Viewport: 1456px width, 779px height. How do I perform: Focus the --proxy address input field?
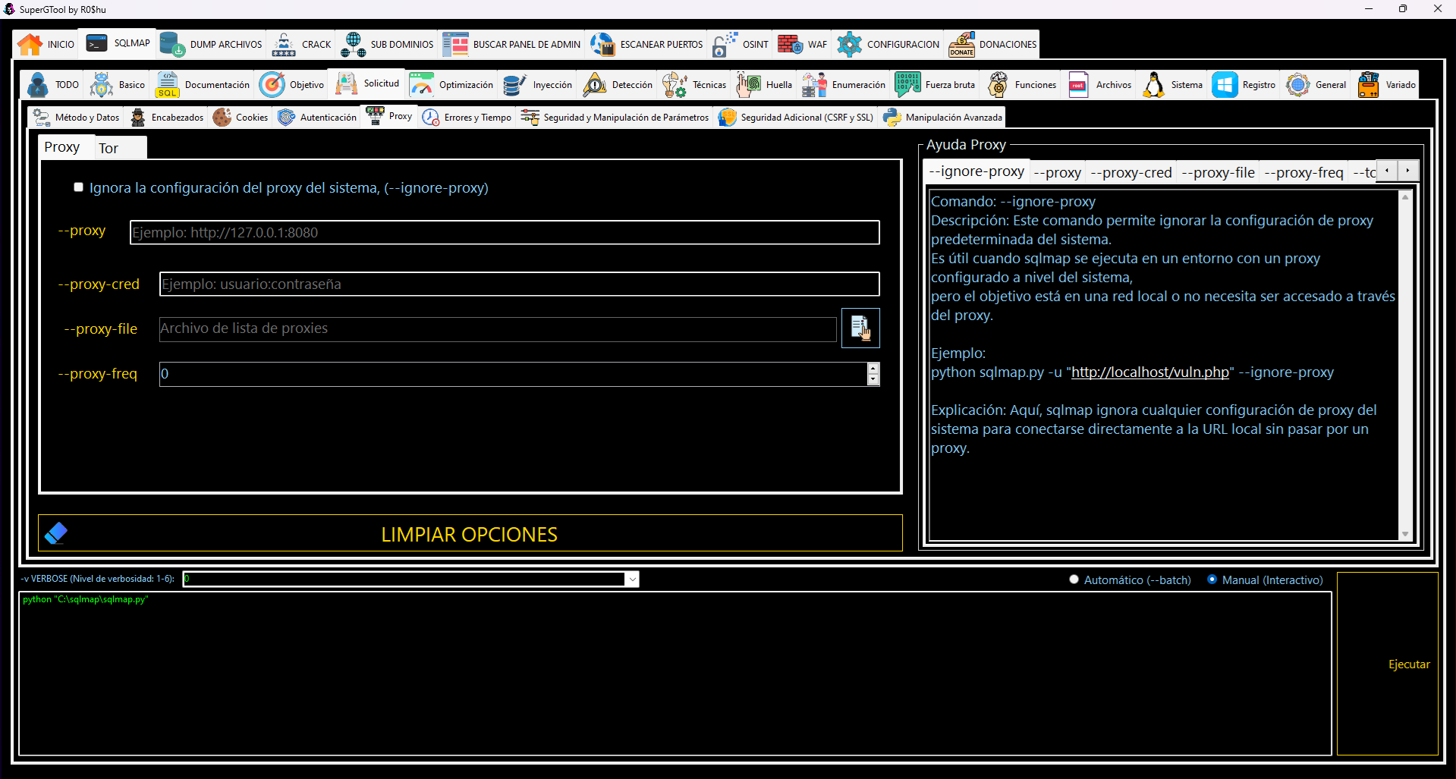pos(505,233)
